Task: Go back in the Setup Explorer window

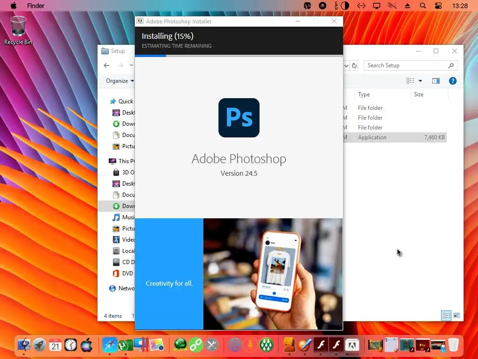Action: 106,65
